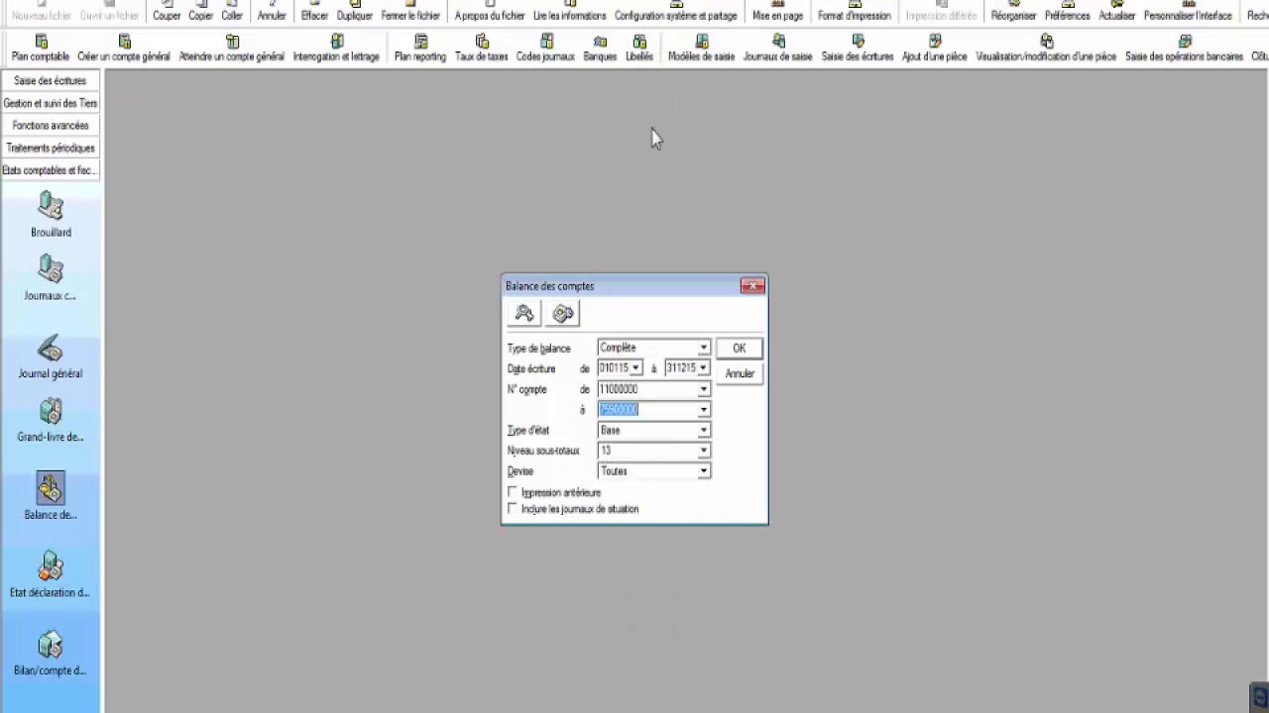The image size is (1269, 713).
Task: Open the Plan comptable tool
Action: coord(41,49)
